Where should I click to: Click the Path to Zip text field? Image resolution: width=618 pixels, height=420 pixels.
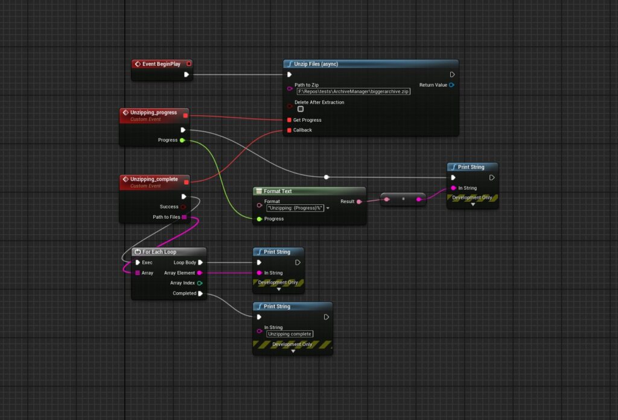tap(353, 92)
